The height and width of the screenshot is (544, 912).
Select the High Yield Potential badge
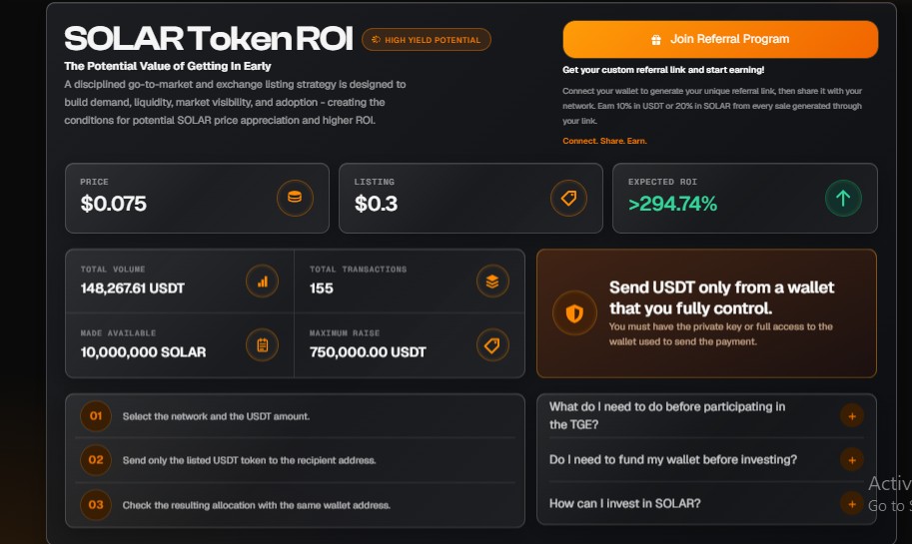pos(427,40)
